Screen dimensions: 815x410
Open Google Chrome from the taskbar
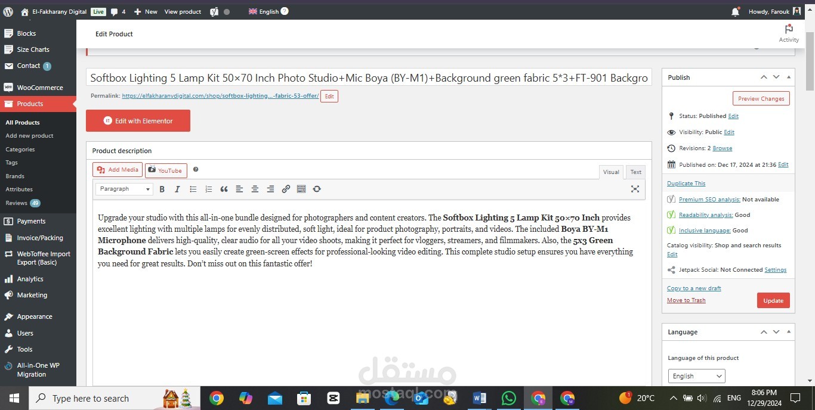(217, 398)
